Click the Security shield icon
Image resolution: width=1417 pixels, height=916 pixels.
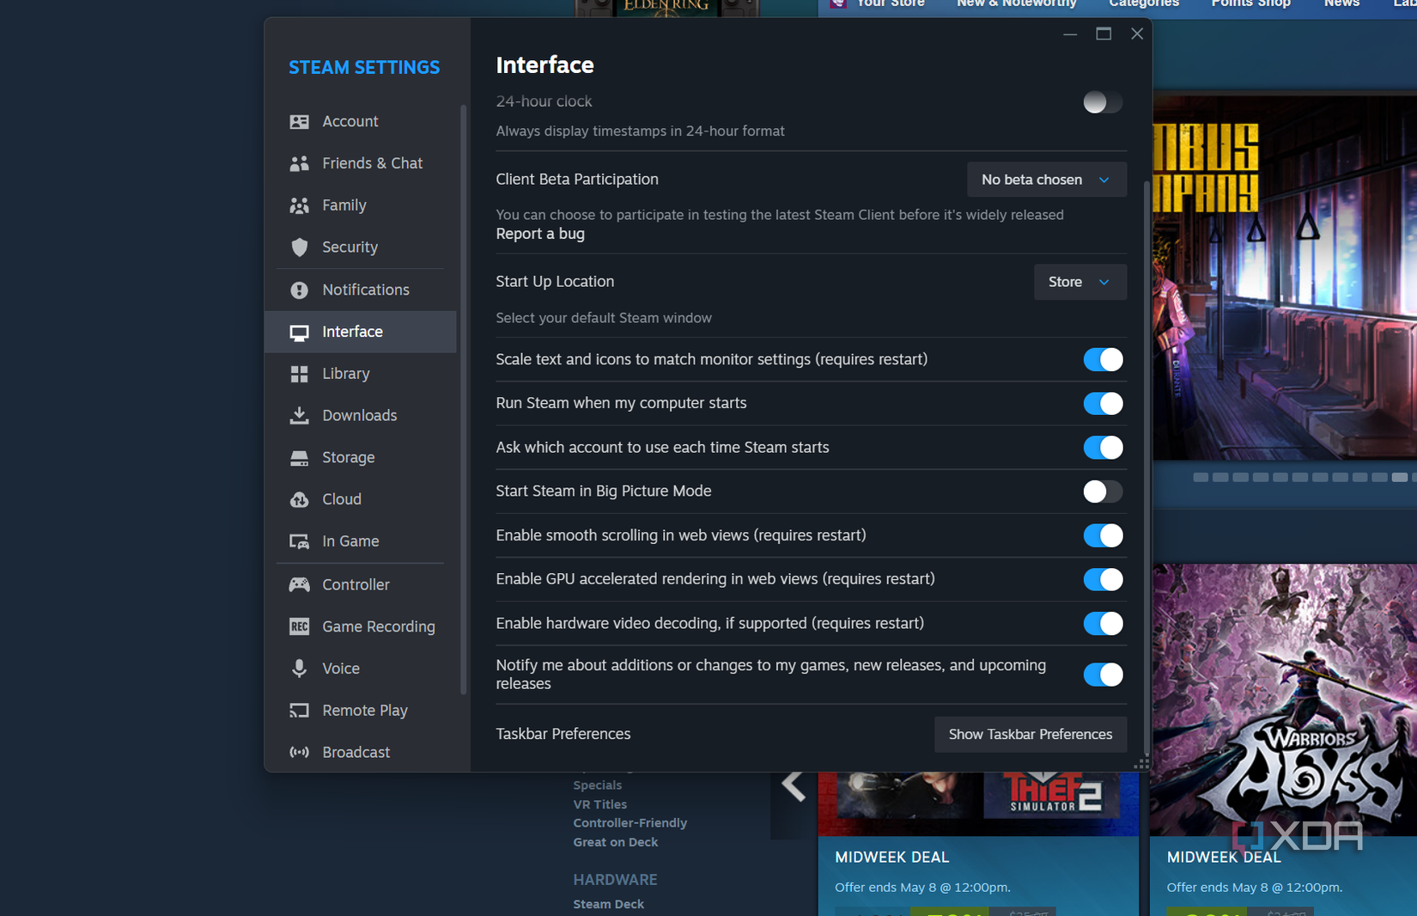(299, 247)
